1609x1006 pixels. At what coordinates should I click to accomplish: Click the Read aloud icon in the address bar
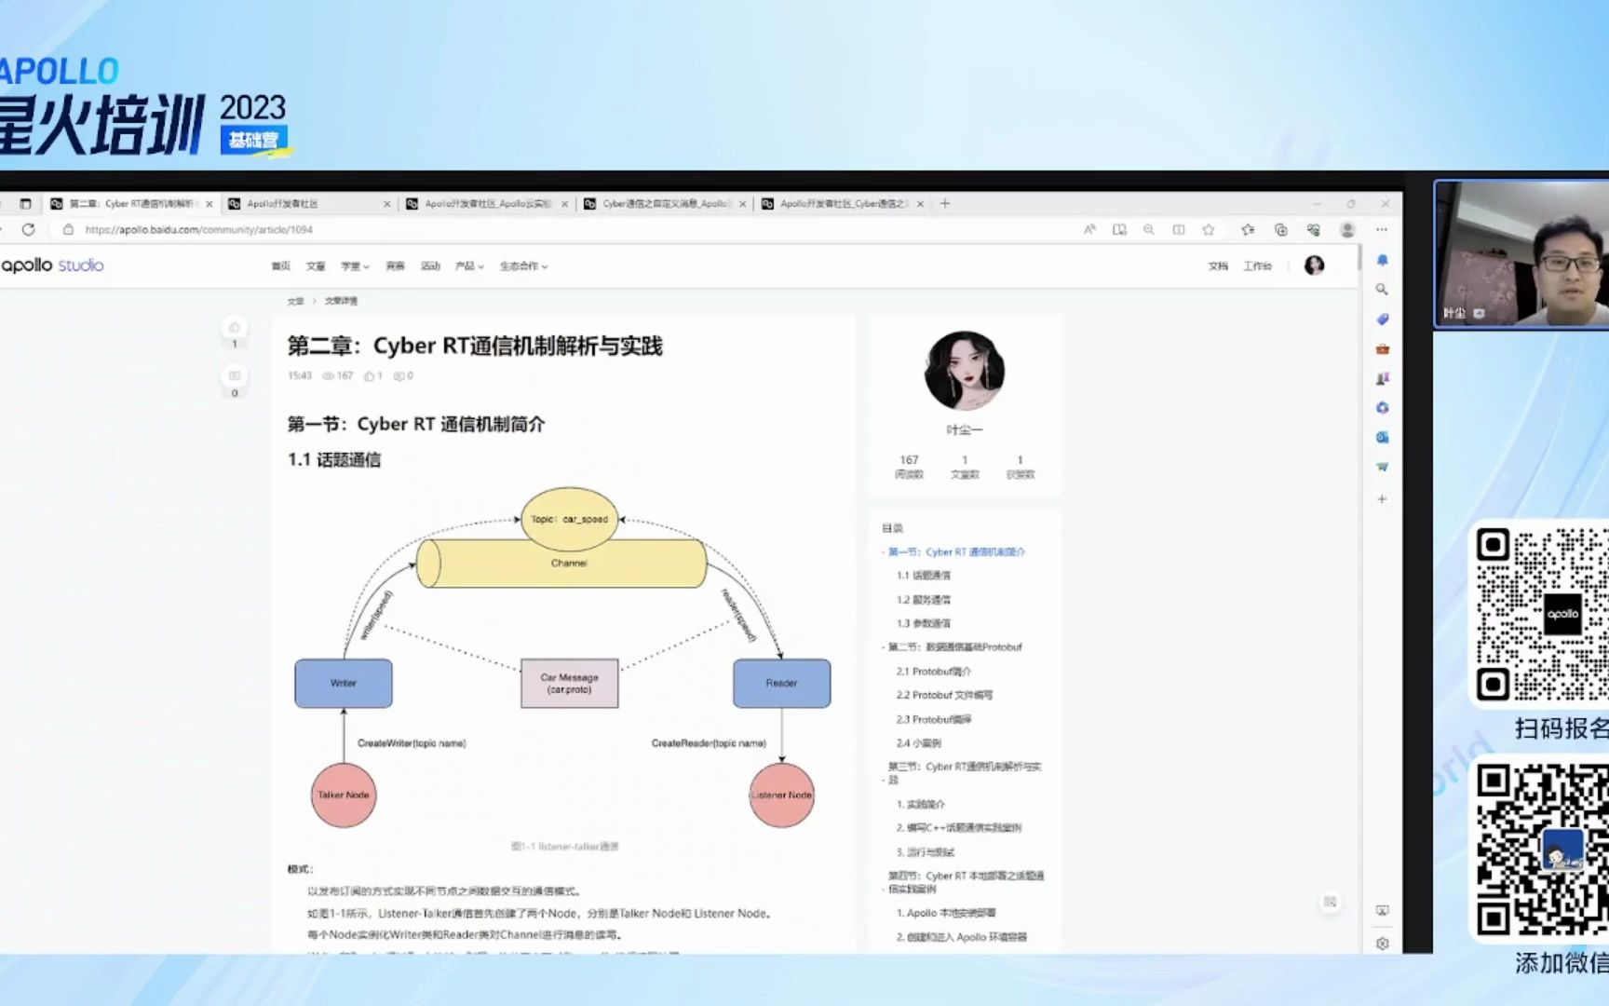(1089, 229)
